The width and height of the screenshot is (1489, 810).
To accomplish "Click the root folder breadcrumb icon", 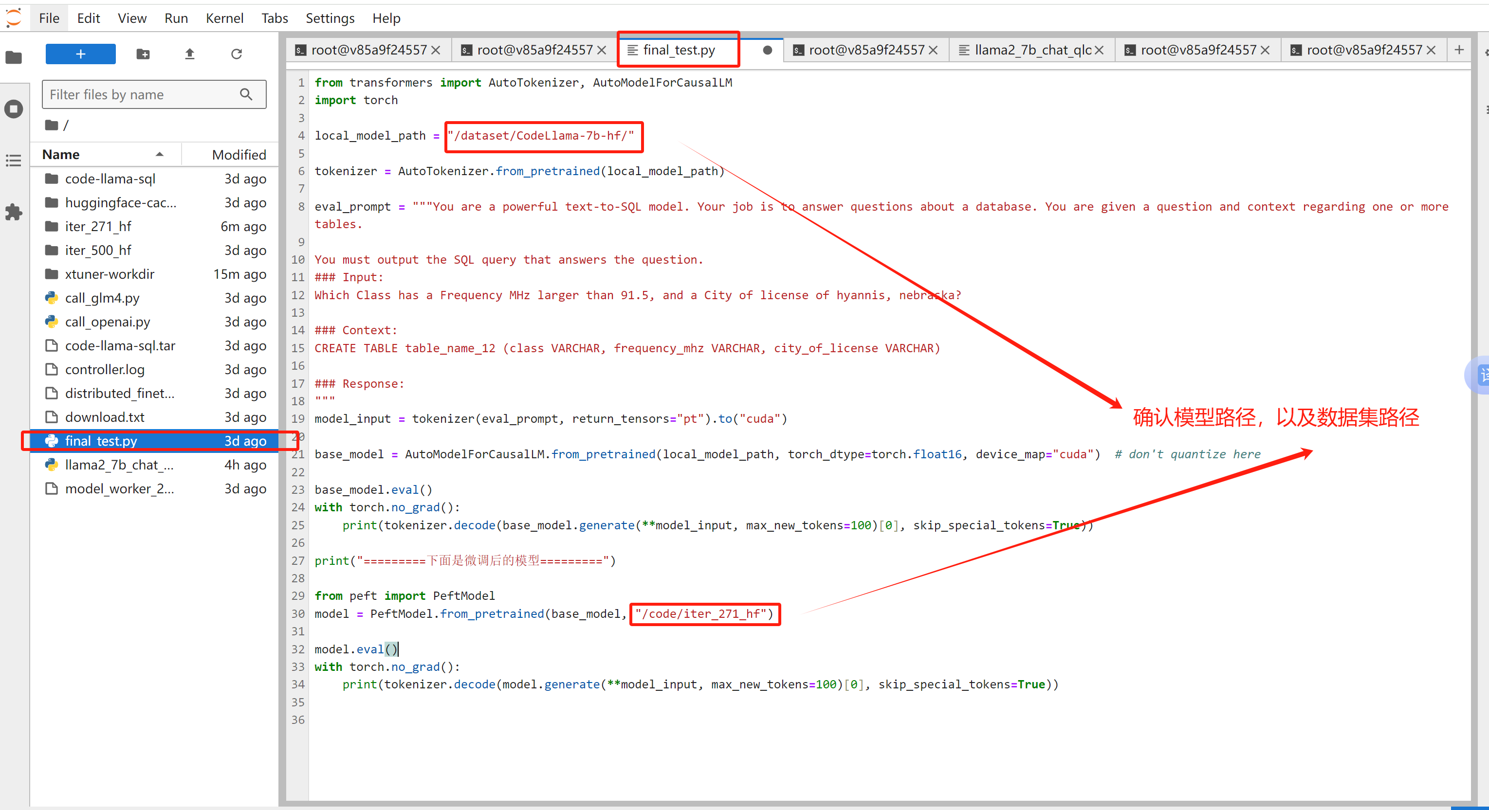I will (52, 125).
